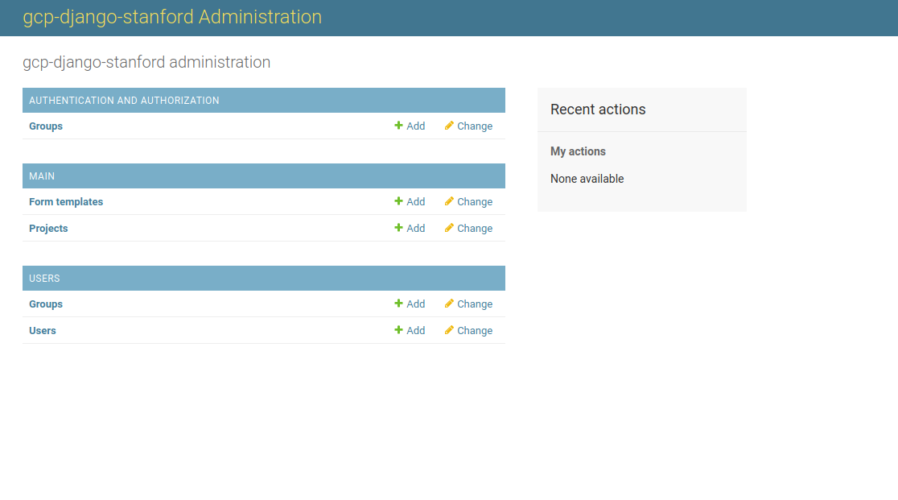This screenshot has width=898, height=500.
Task: Open the Projects model link
Action: [x=48, y=228]
